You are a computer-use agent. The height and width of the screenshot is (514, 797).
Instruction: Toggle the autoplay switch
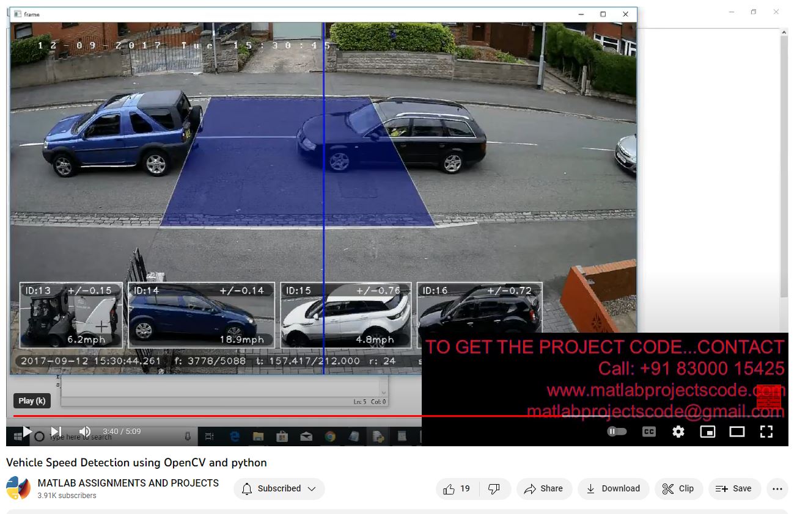[617, 432]
